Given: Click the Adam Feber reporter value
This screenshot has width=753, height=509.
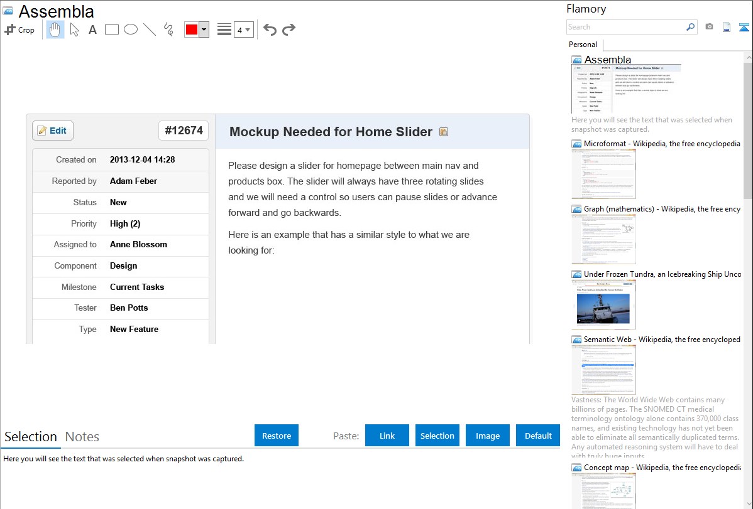Looking at the screenshot, I should (133, 181).
